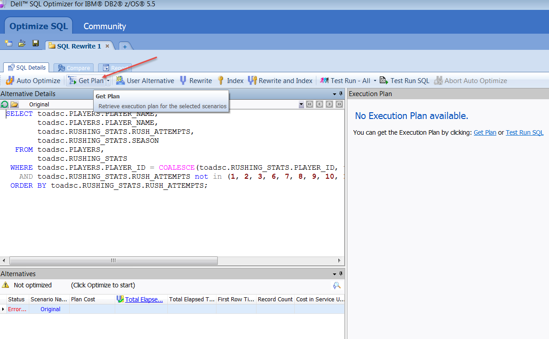Click the Test Run SQL toolbar button
The height and width of the screenshot is (339, 549).
click(405, 81)
